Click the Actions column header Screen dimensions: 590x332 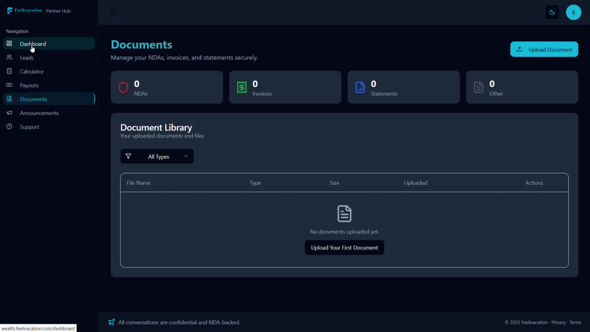[534, 183]
